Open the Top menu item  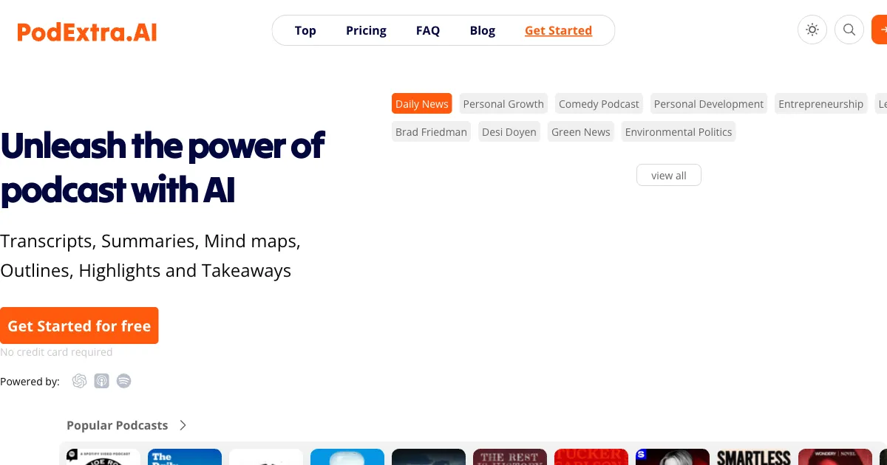click(305, 30)
